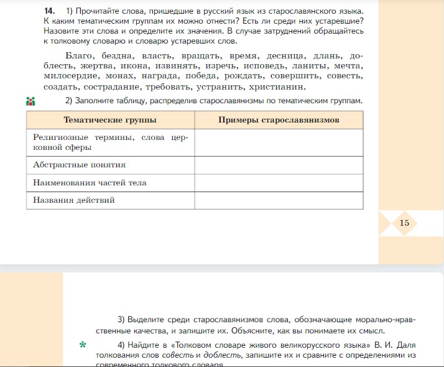Click the empty examples cell for 'Абстрактные понятия'

(279, 165)
